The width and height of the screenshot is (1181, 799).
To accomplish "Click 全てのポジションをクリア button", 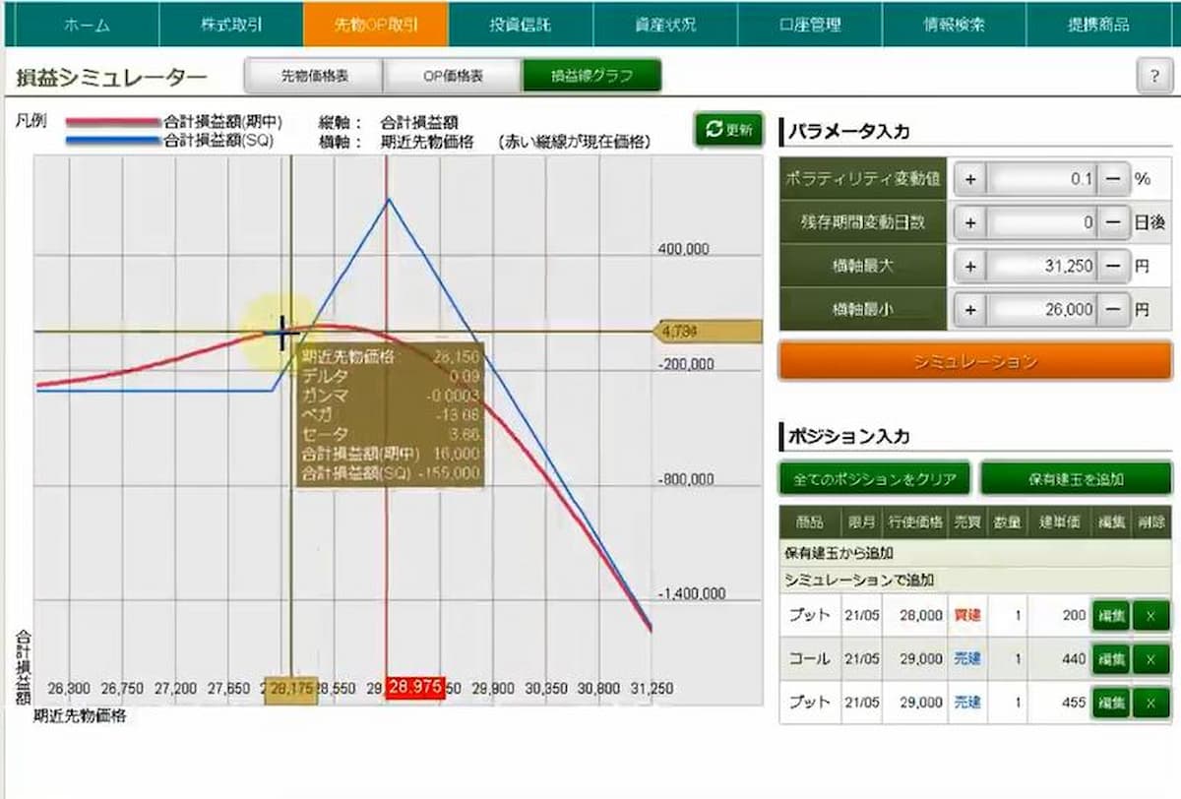I will (x=874, y=479).
